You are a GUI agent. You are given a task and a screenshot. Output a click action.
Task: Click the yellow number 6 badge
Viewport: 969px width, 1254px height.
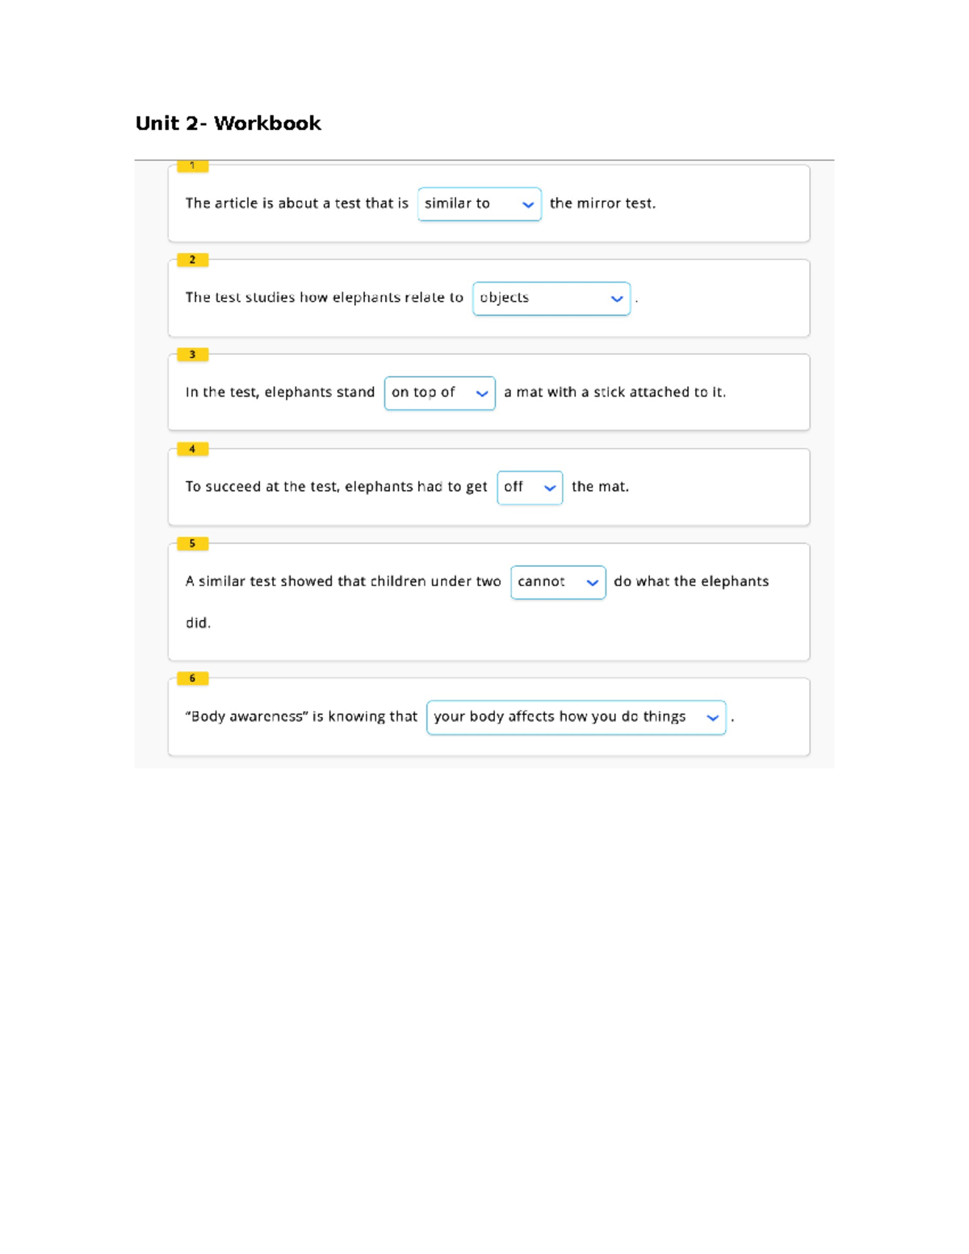(192, 678)
